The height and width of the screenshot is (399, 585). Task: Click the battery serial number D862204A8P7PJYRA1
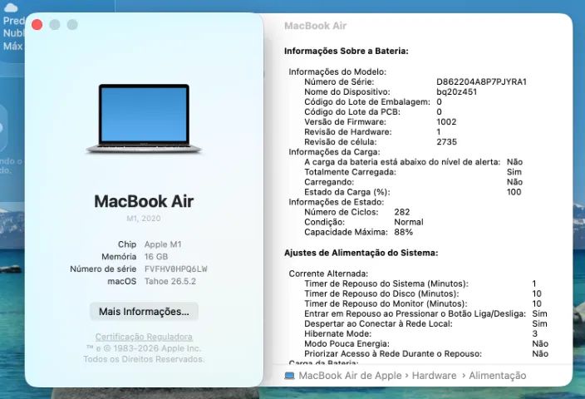(x=481, y=81)
